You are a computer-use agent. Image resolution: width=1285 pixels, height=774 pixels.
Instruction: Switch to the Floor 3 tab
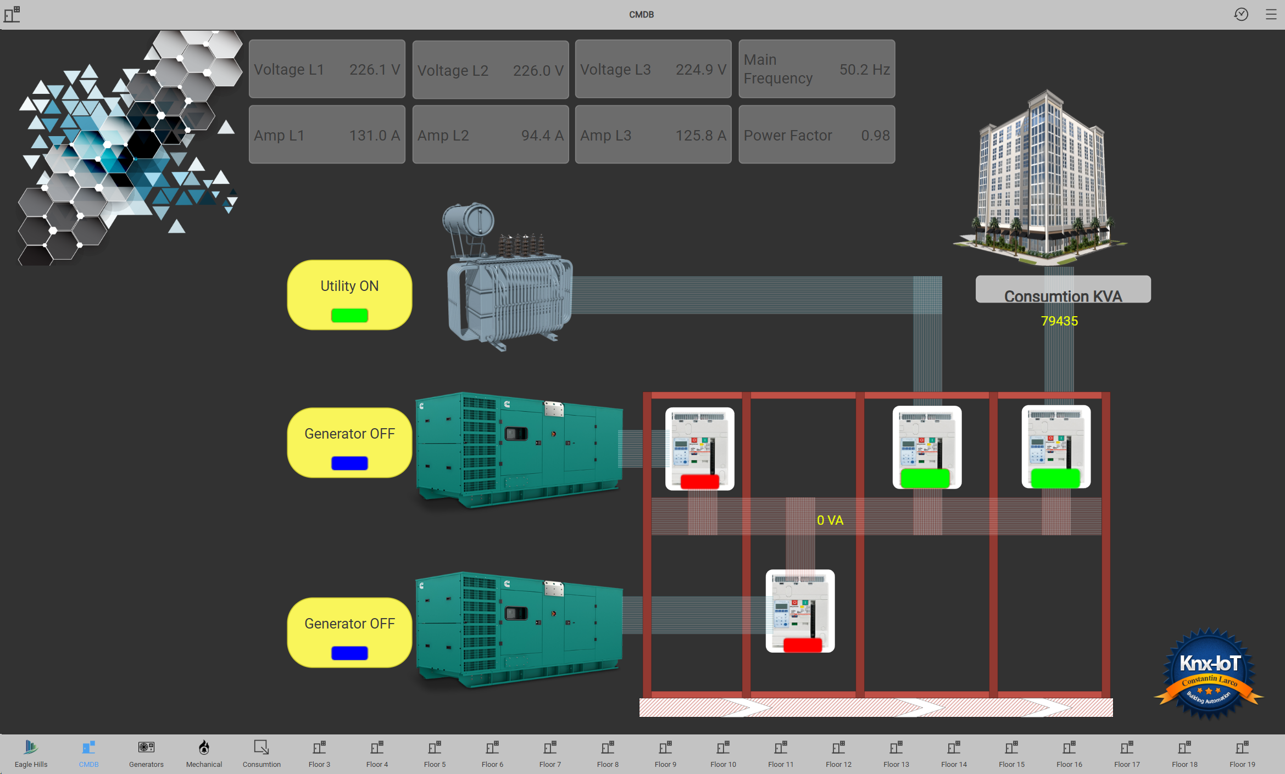[319, 753]
